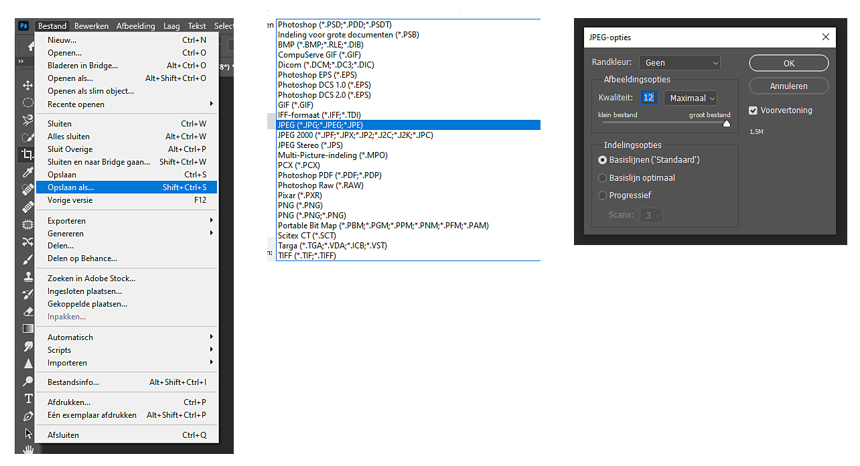Choose the Eraser tool
Image resolution: width=860 pixels, height=466 pixels.
click(x=27, y=311)
